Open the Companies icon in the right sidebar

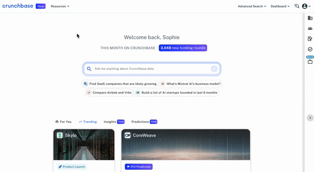310,18
